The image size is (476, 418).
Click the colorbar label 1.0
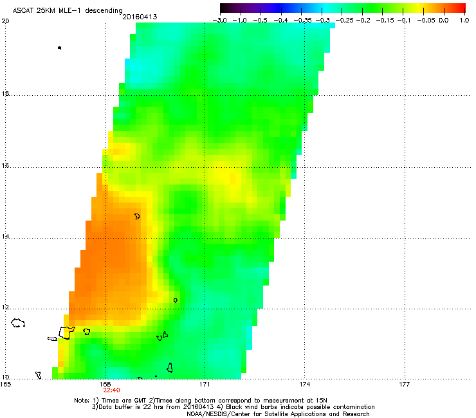pos(464,21)
